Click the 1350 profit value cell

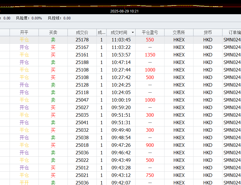(x=150, y=55)
